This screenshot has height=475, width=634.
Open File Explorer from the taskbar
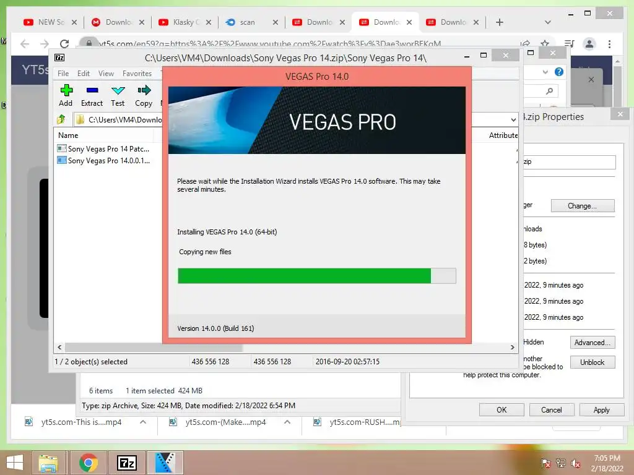pyautogui.click(x=48, y=463)
